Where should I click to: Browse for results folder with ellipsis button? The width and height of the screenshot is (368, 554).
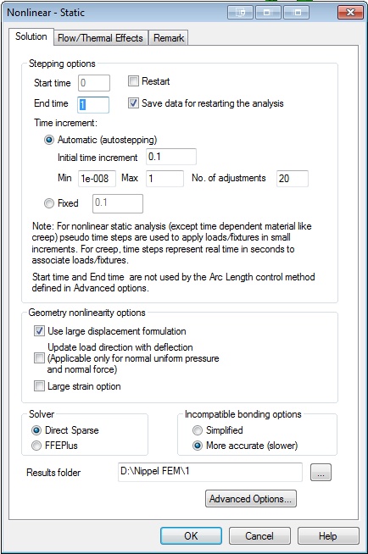pos(321,473)
